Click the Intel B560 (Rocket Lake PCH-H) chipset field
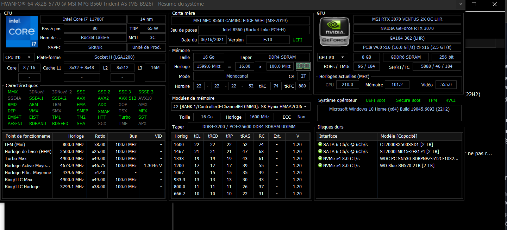507x230 pixels. (x=254, y=30)
